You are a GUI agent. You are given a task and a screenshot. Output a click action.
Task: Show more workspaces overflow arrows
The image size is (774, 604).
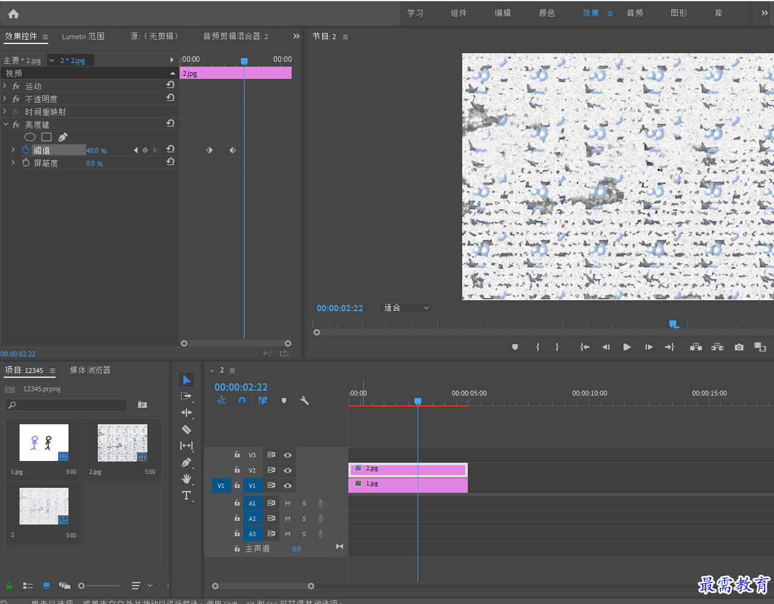764,13
